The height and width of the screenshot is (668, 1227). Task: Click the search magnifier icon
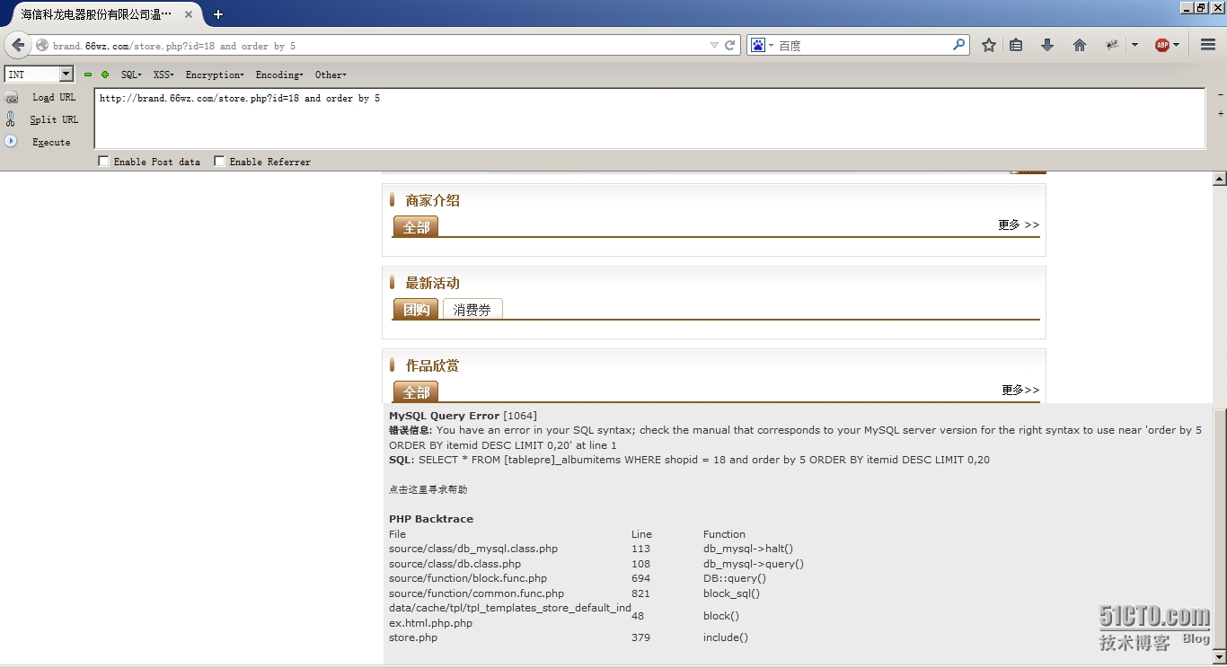[959, 44]
